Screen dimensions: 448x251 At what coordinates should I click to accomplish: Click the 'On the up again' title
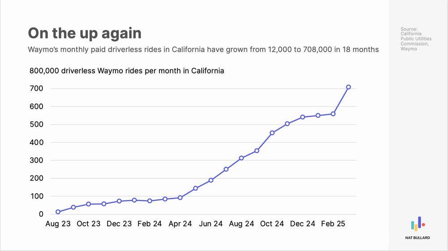click(x=85, y=33)
